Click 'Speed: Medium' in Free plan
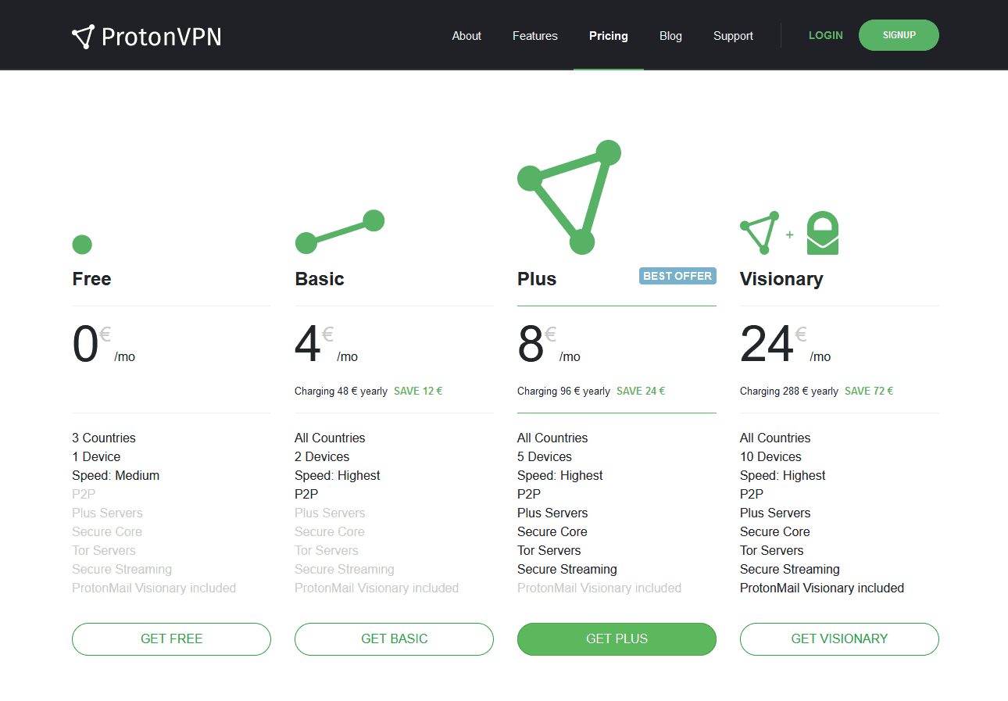 [x=116, y=475]
